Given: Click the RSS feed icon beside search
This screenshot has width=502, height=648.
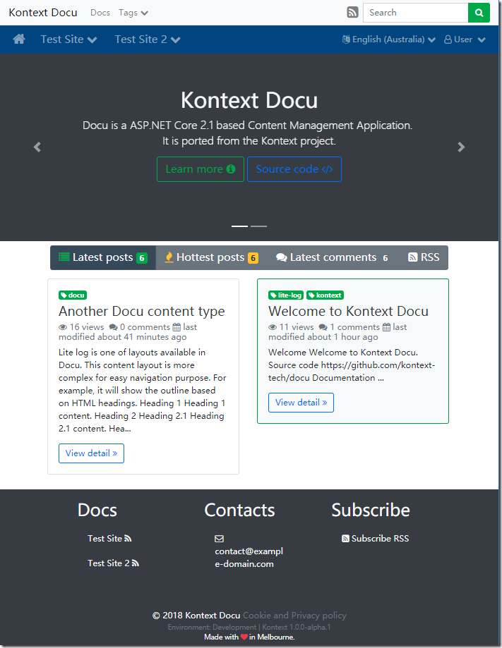Looking at the screenshot, I should (352, 13).
